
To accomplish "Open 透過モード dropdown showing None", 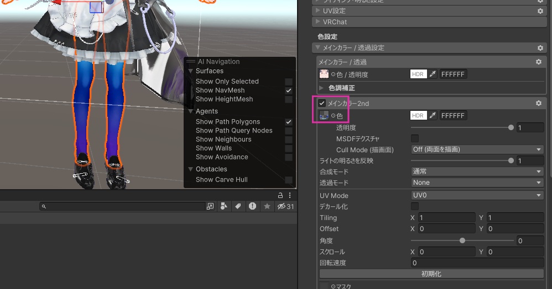I will (477, 183).
